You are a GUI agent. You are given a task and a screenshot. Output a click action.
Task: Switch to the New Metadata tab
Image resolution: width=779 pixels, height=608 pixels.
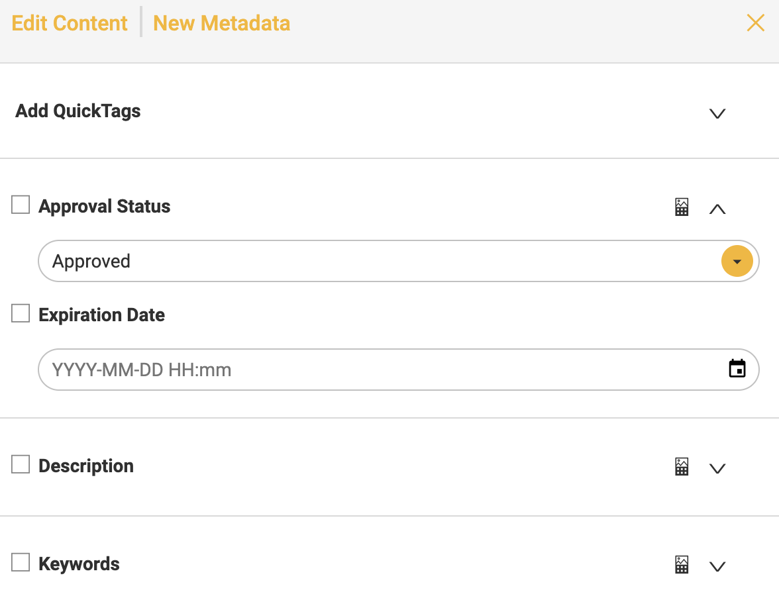point(221,23)
